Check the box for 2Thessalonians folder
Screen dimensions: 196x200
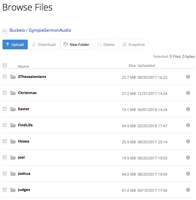point(5,77)
